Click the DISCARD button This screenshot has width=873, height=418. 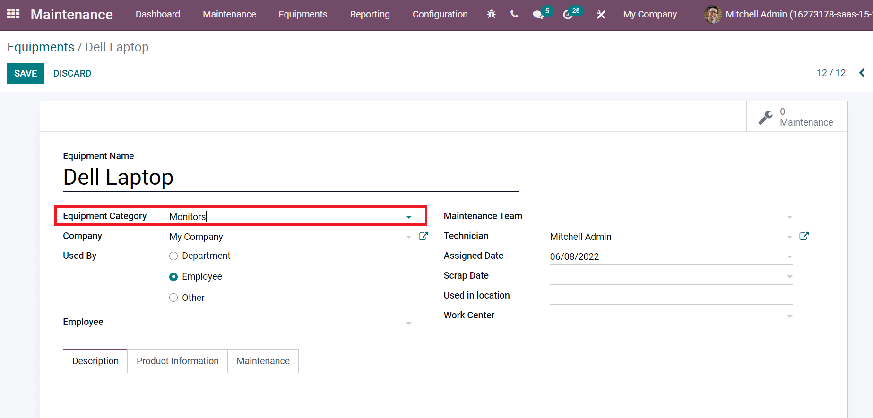pyautogui.click(x=72, y=73)
